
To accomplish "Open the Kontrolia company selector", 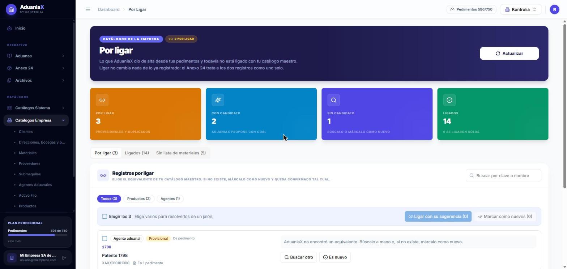I will click(x=521, y=9).
